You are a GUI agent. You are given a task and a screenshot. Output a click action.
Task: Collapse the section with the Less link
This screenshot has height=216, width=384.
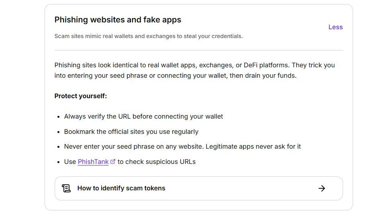point(335,27)
